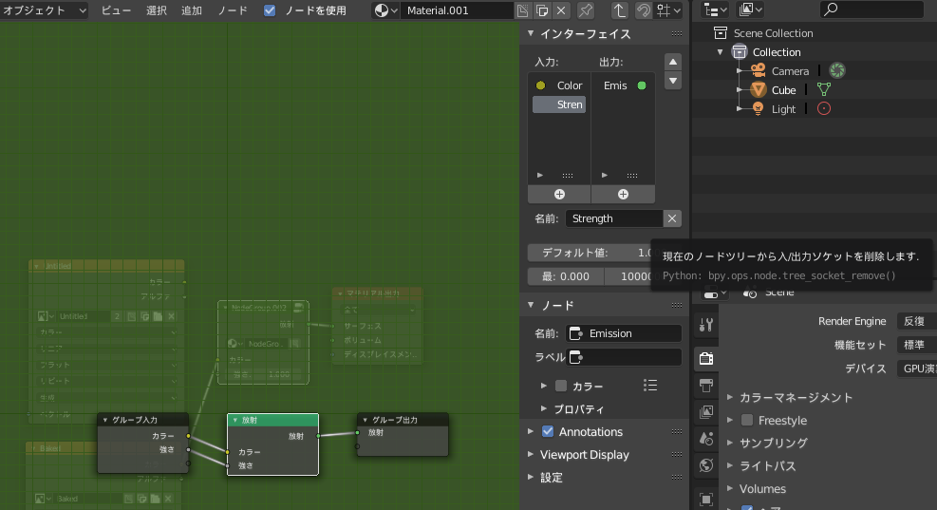The width and height of the screenshot is (937, 510).
Task: Add a new output socket with plus
Action: point(623,195)
